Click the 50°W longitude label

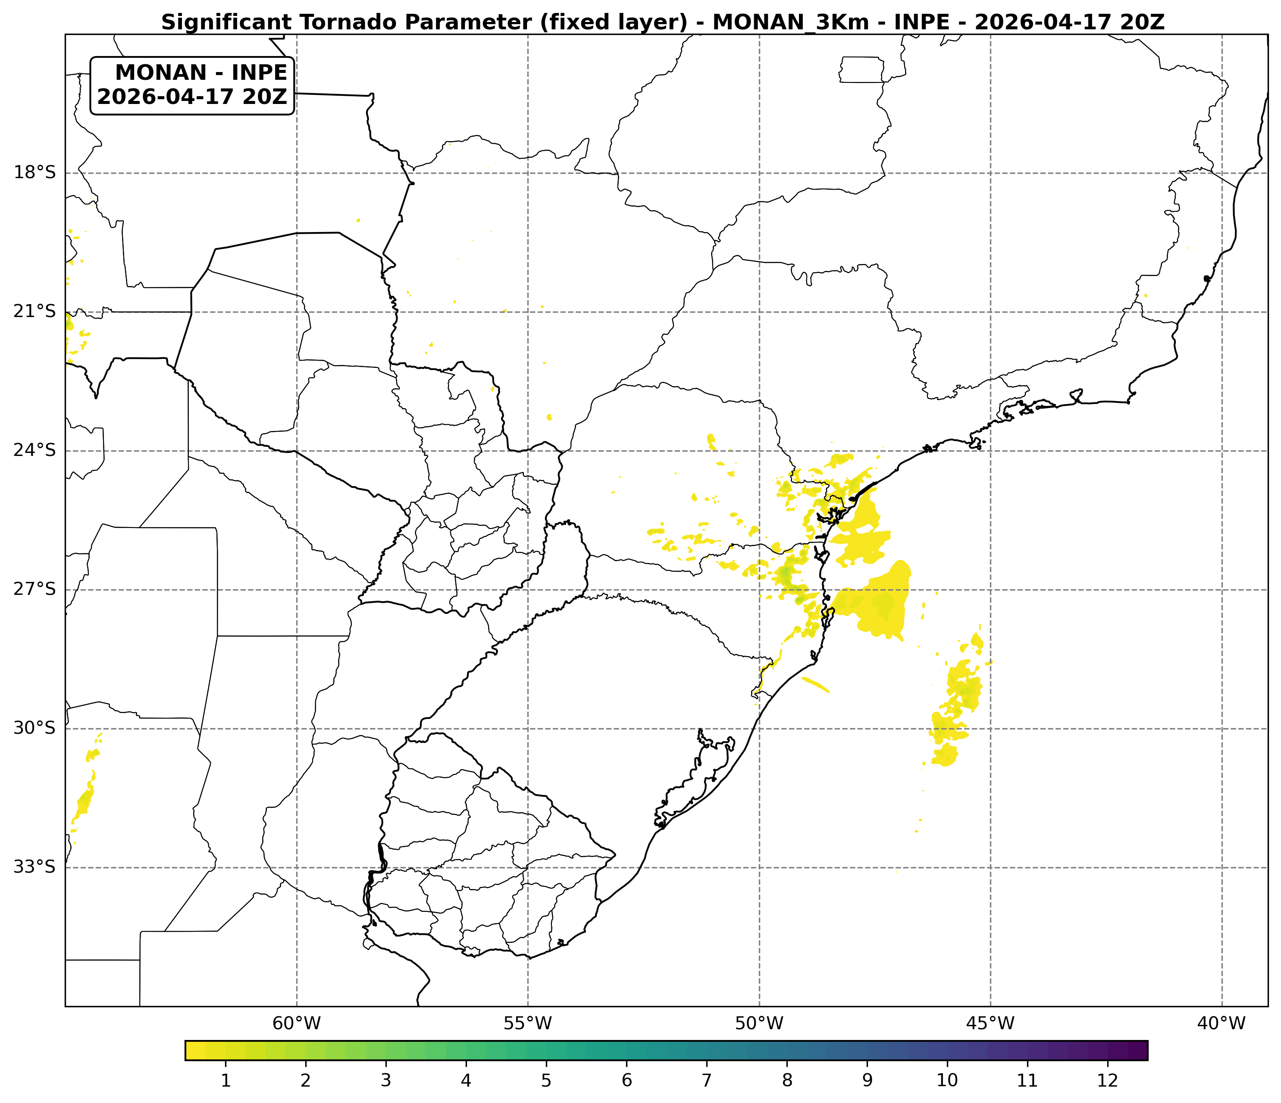[x=759, y=1024]
